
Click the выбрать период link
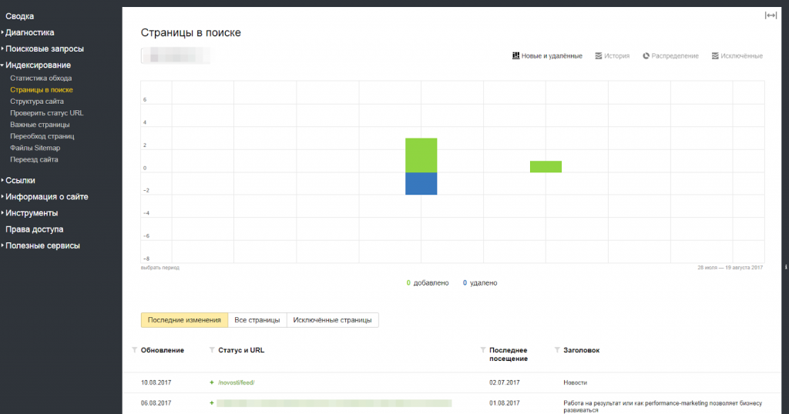pos(160,268)
